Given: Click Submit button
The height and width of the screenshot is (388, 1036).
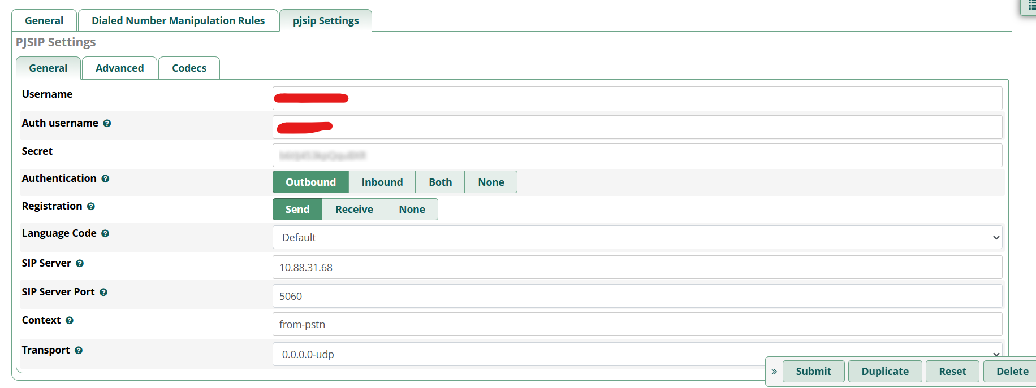Looking at the screenshot, I should pyautogui.click(x=813, y=371).
